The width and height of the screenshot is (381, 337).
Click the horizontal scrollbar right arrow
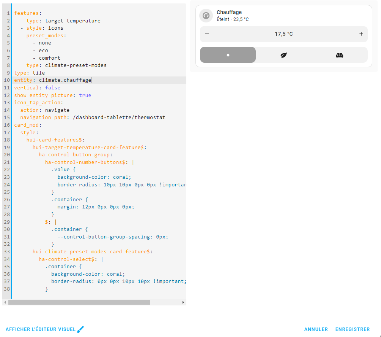(x=183, y=302)
